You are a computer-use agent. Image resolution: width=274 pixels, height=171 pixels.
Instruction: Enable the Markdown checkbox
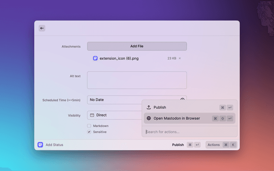[89, 126]
